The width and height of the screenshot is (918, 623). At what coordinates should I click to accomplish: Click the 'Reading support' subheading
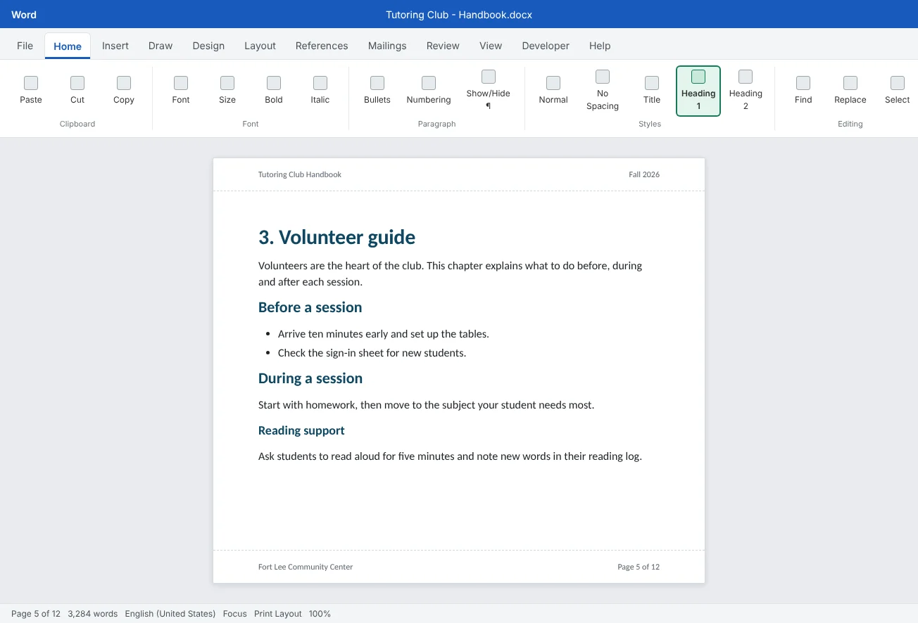click(x=301, y=430)
